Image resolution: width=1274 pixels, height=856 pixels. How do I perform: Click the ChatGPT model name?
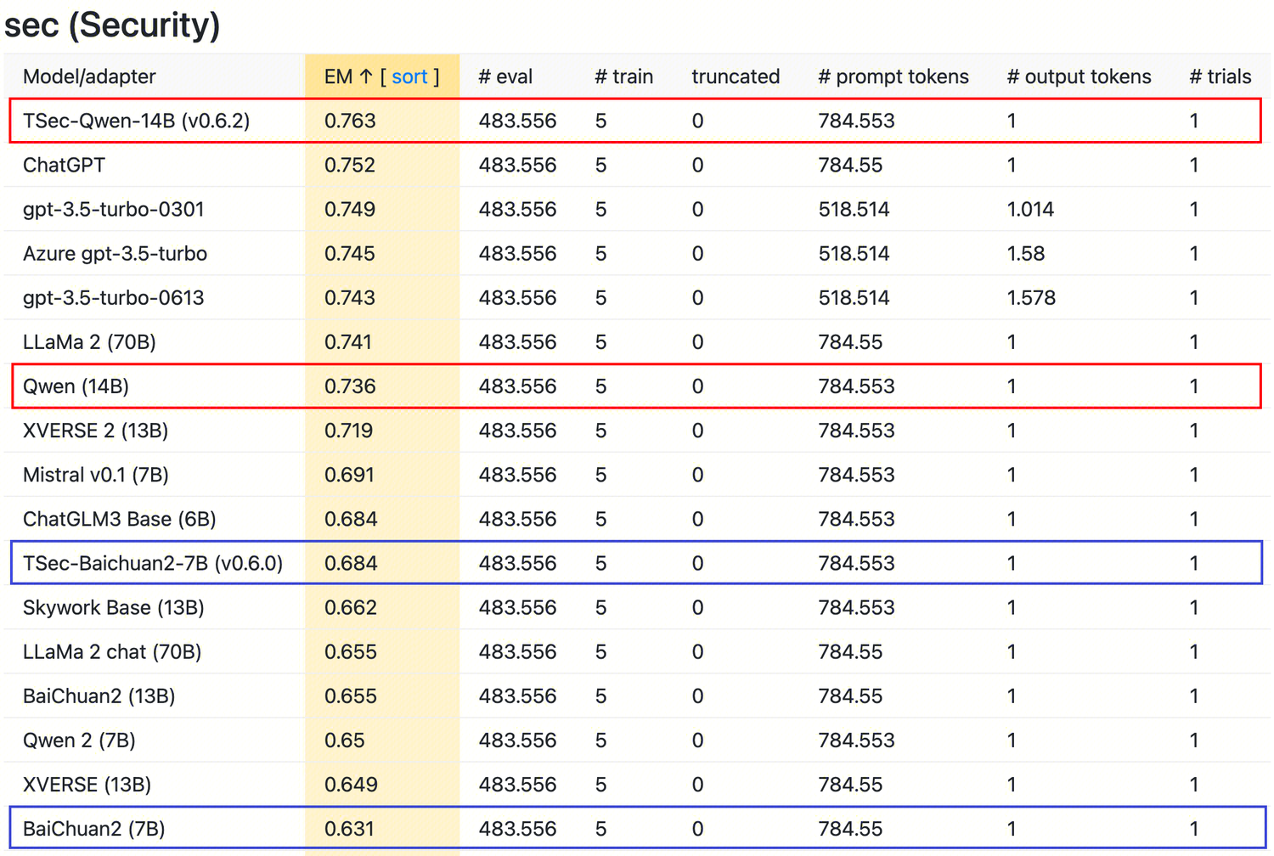coord(64,165)
